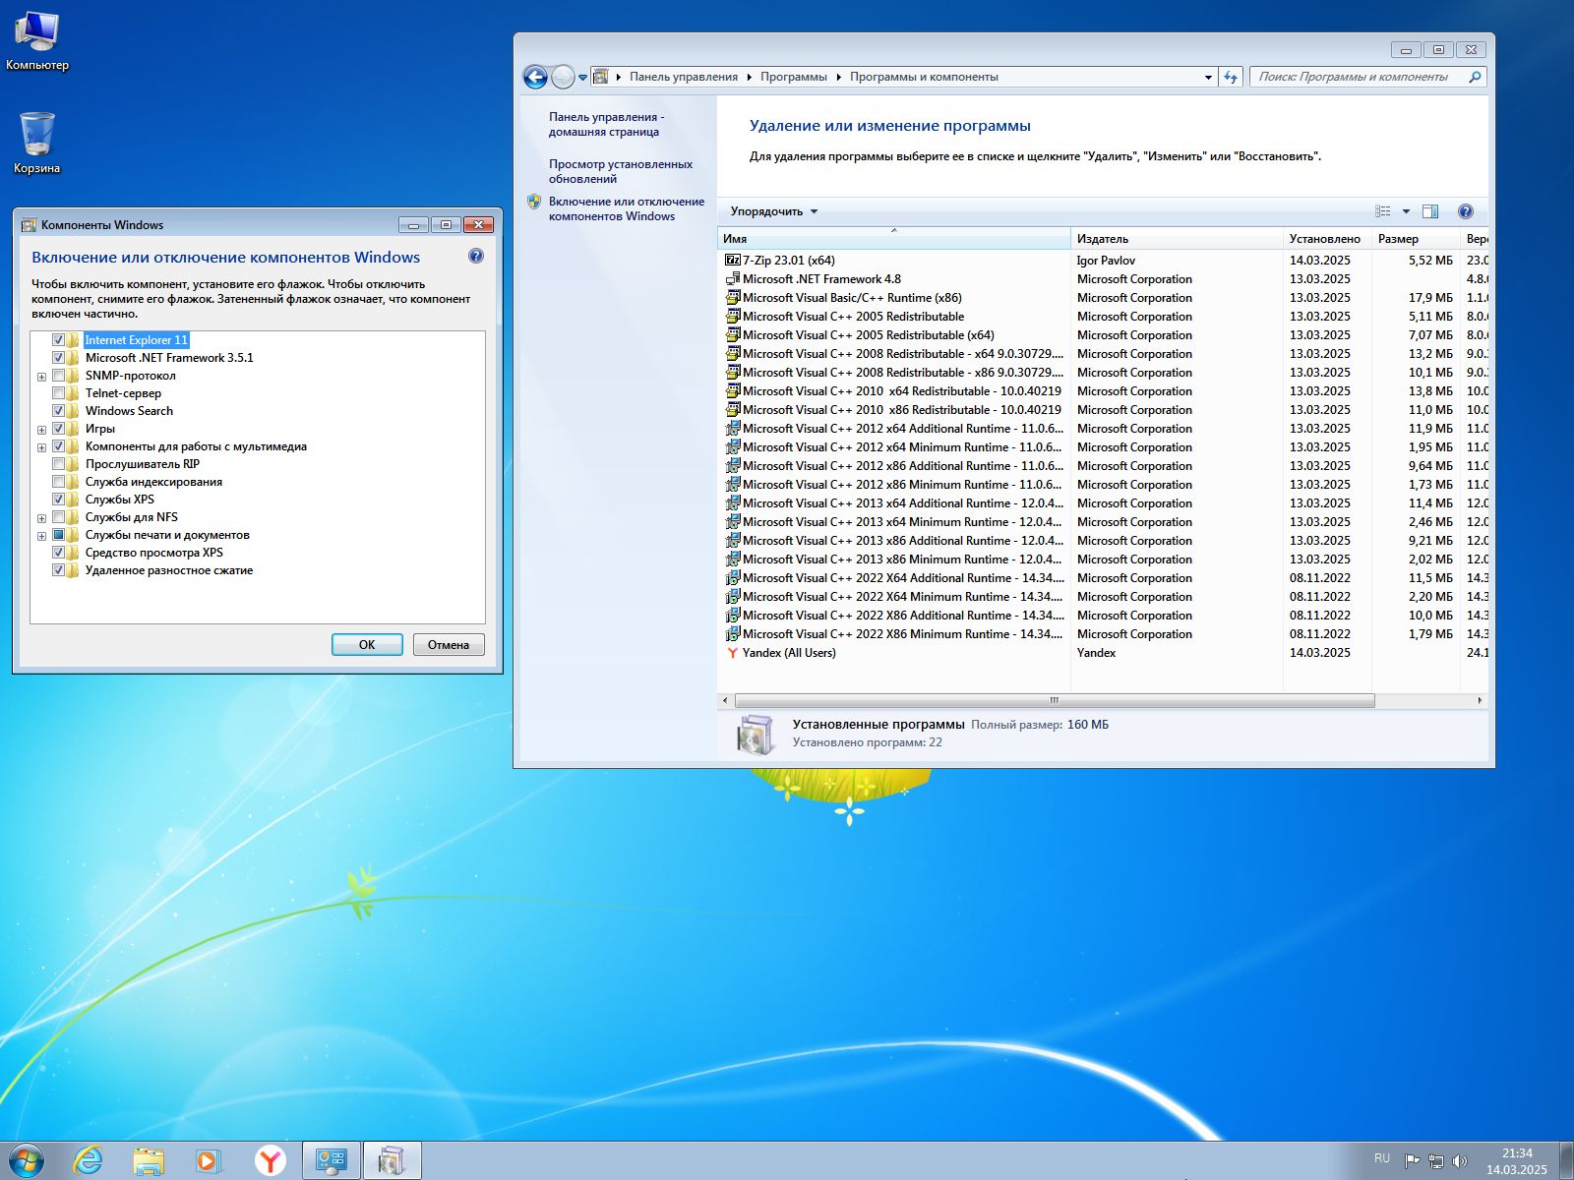Click Программы in the breadcrumb path
The height and width of the screenshot is (1180, 1574).
[793, 77]
